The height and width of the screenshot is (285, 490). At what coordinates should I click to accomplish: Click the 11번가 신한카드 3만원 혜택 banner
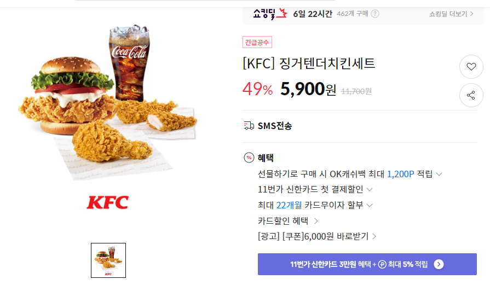(x=367, y=264)
